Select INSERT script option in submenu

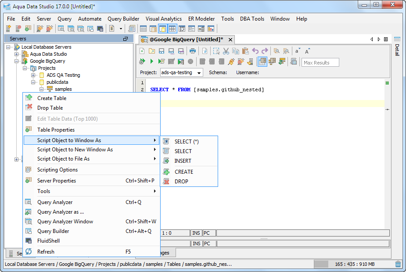click(x=189, y=161)
